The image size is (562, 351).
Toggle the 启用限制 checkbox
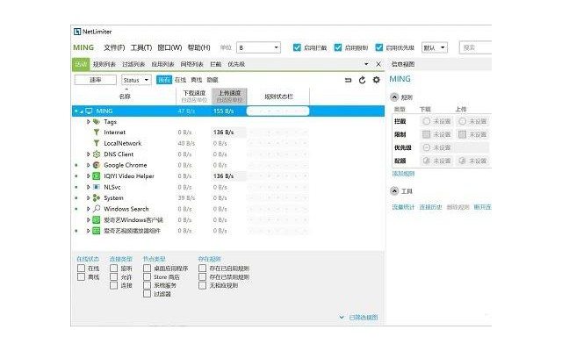click(x=337, y=47)
